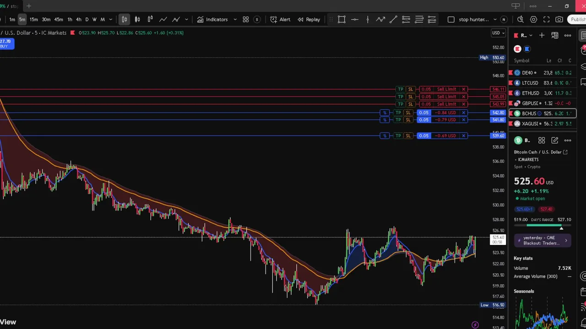Image resolution: width=586 pixels, height=329 pixels.
Task: Start bar Replay
Action: pyautogui.click(x=309, y=19)
